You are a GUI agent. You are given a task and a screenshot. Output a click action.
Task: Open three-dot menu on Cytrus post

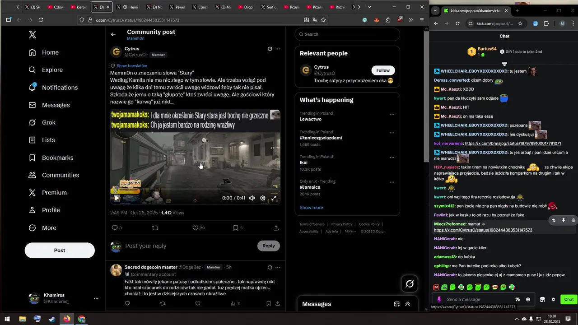[x=278, y=49]
